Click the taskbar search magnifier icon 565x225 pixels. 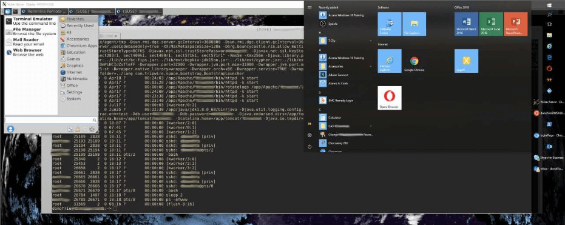549,15
